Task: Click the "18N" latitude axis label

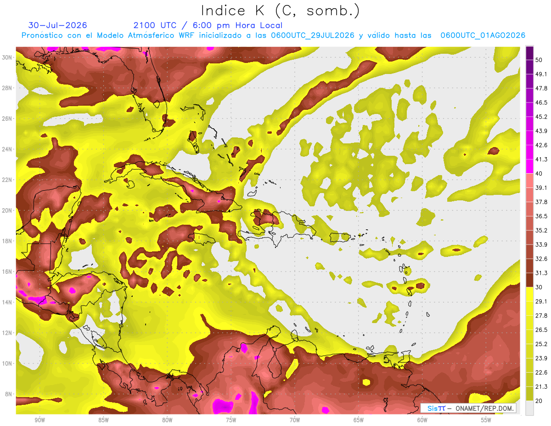Action: click(7, 241)
